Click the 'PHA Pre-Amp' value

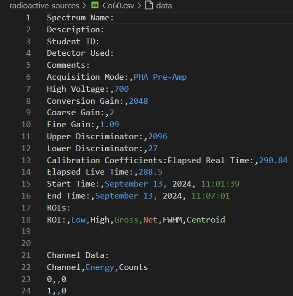tap(160, 77)
